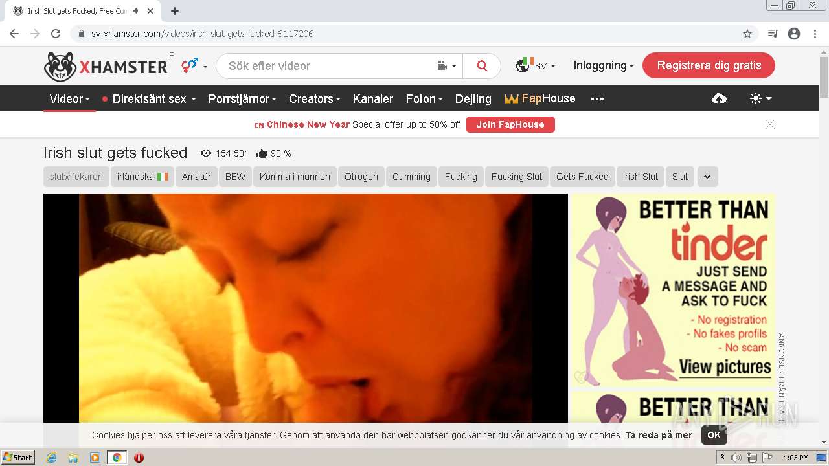Image resolution: width=829 pixels, height=466 pixels.
Task: Mute the tab using the speaker icon
Action: pos(136,11)
